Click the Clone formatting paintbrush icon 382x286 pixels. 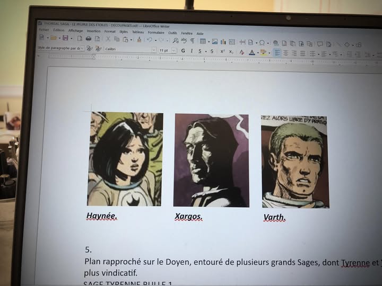click(x=139, y=40)
